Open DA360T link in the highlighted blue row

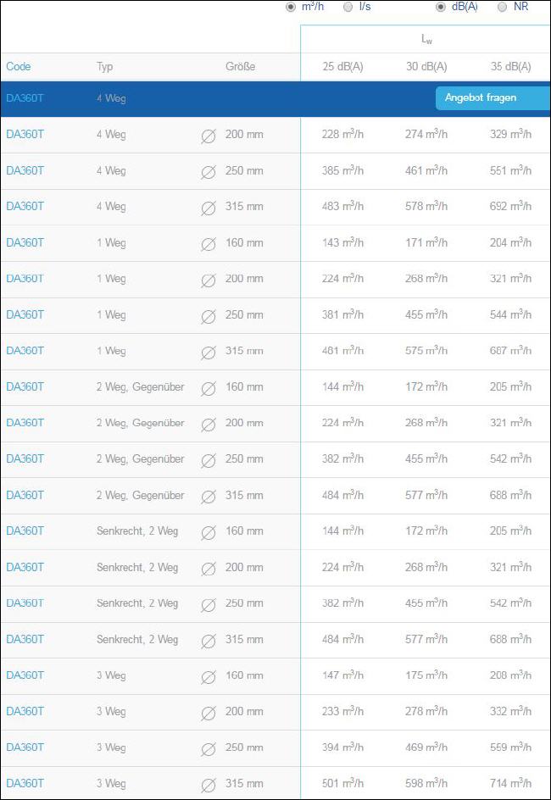(25, 98)
